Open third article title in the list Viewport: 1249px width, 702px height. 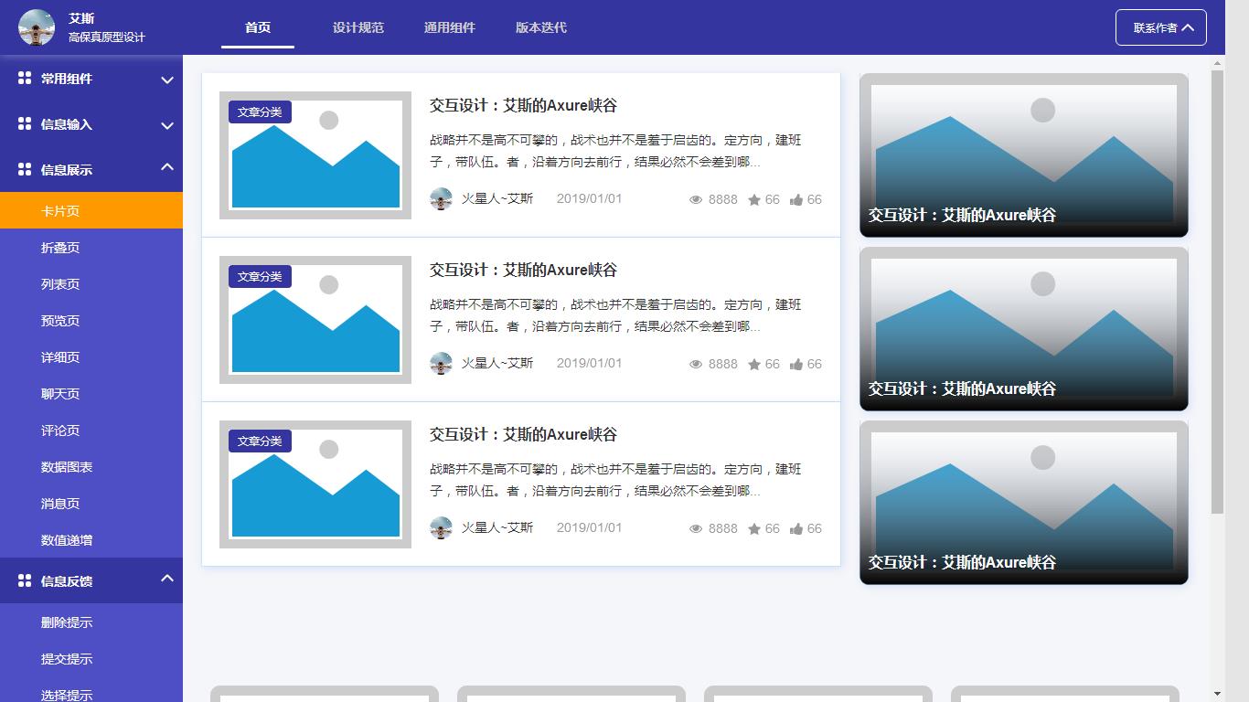coord(524,434)
